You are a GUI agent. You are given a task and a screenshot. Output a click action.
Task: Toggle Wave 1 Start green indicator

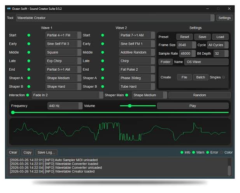click(x=29, y=35)
